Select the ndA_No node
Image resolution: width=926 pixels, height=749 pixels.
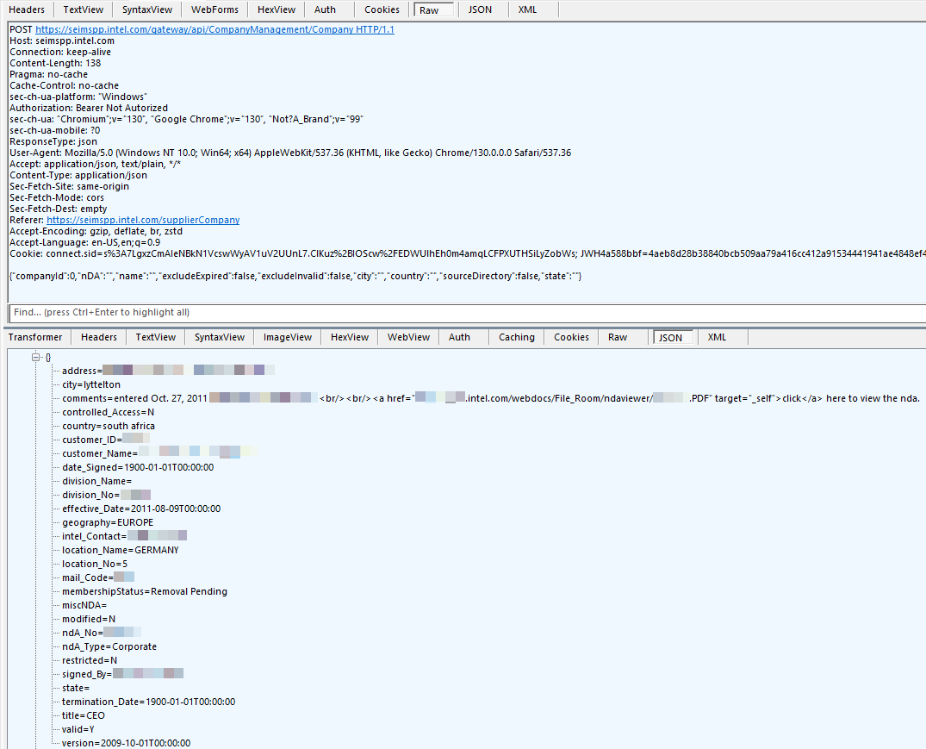102,633
